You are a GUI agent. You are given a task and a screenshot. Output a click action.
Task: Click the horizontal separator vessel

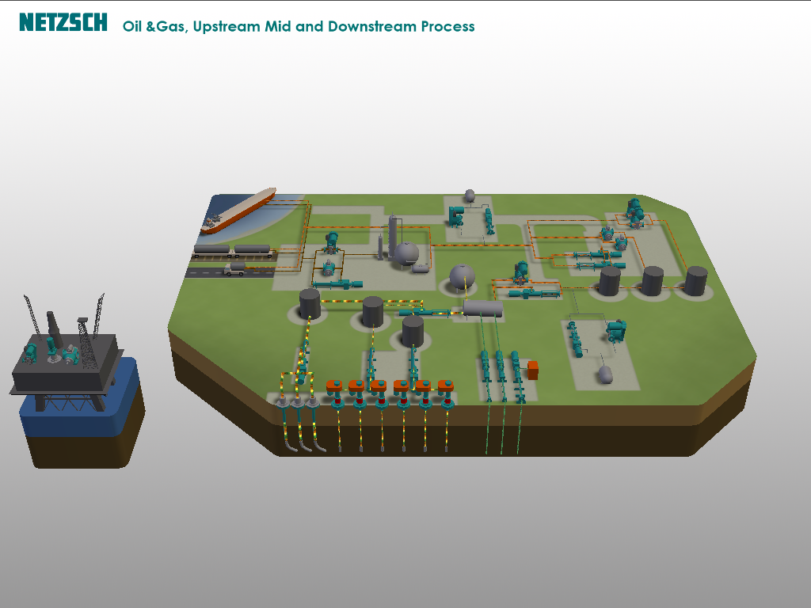tap(482, 309)
